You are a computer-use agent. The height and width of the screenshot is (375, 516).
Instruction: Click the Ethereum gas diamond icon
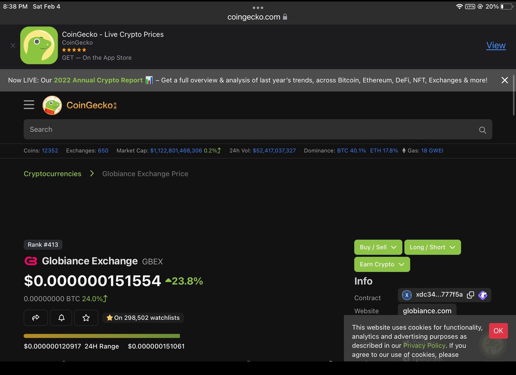pyautogui.click(x=404, y=151)
